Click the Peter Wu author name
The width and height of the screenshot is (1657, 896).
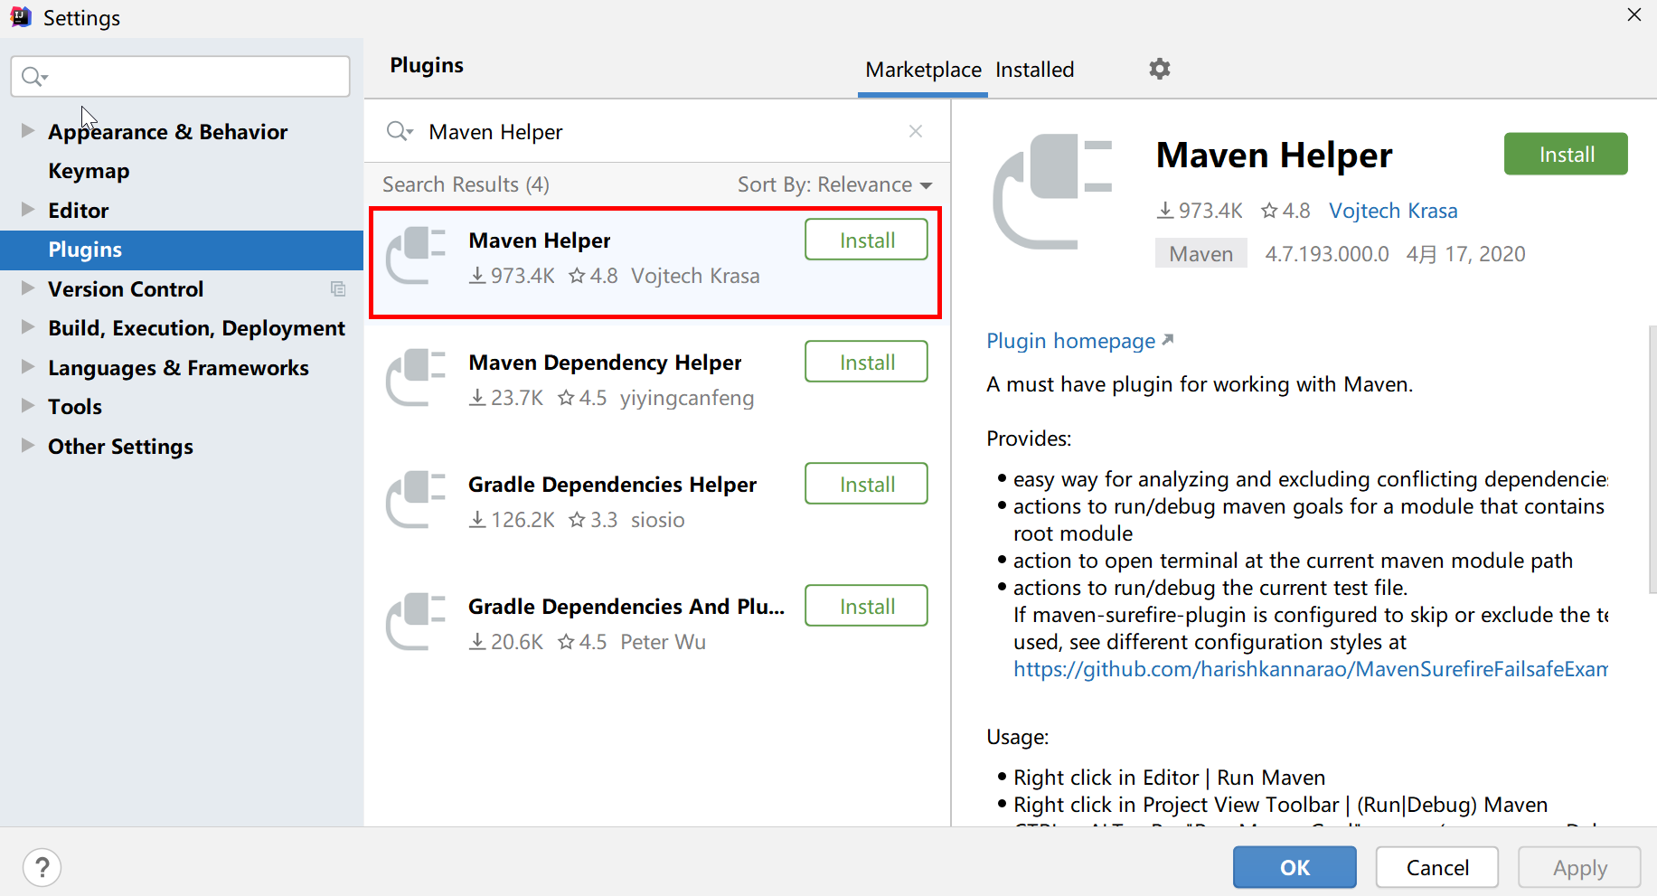[x=663, y=642]
